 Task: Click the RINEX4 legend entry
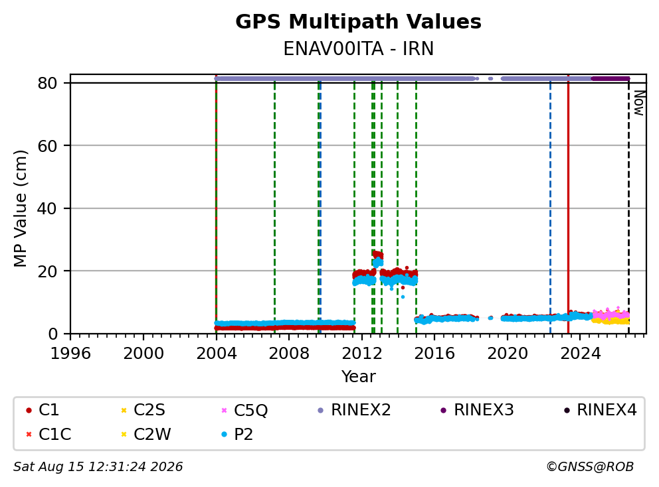600,410
